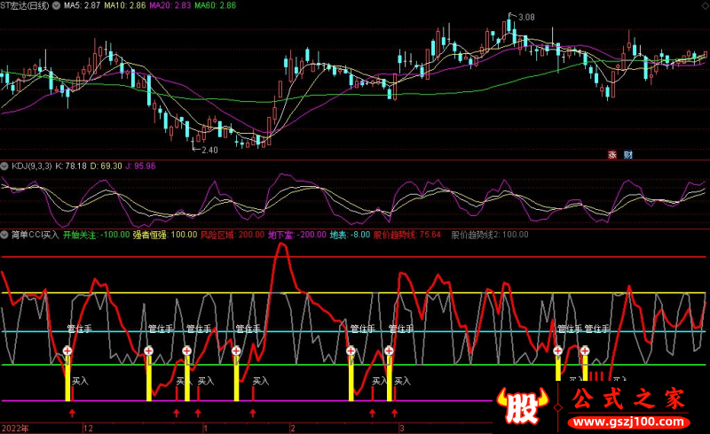Image resolution: width=710 pixels, height=434 pixels.
Task: Click the leftmost red up-arrow buy signal
Action: 72,413
